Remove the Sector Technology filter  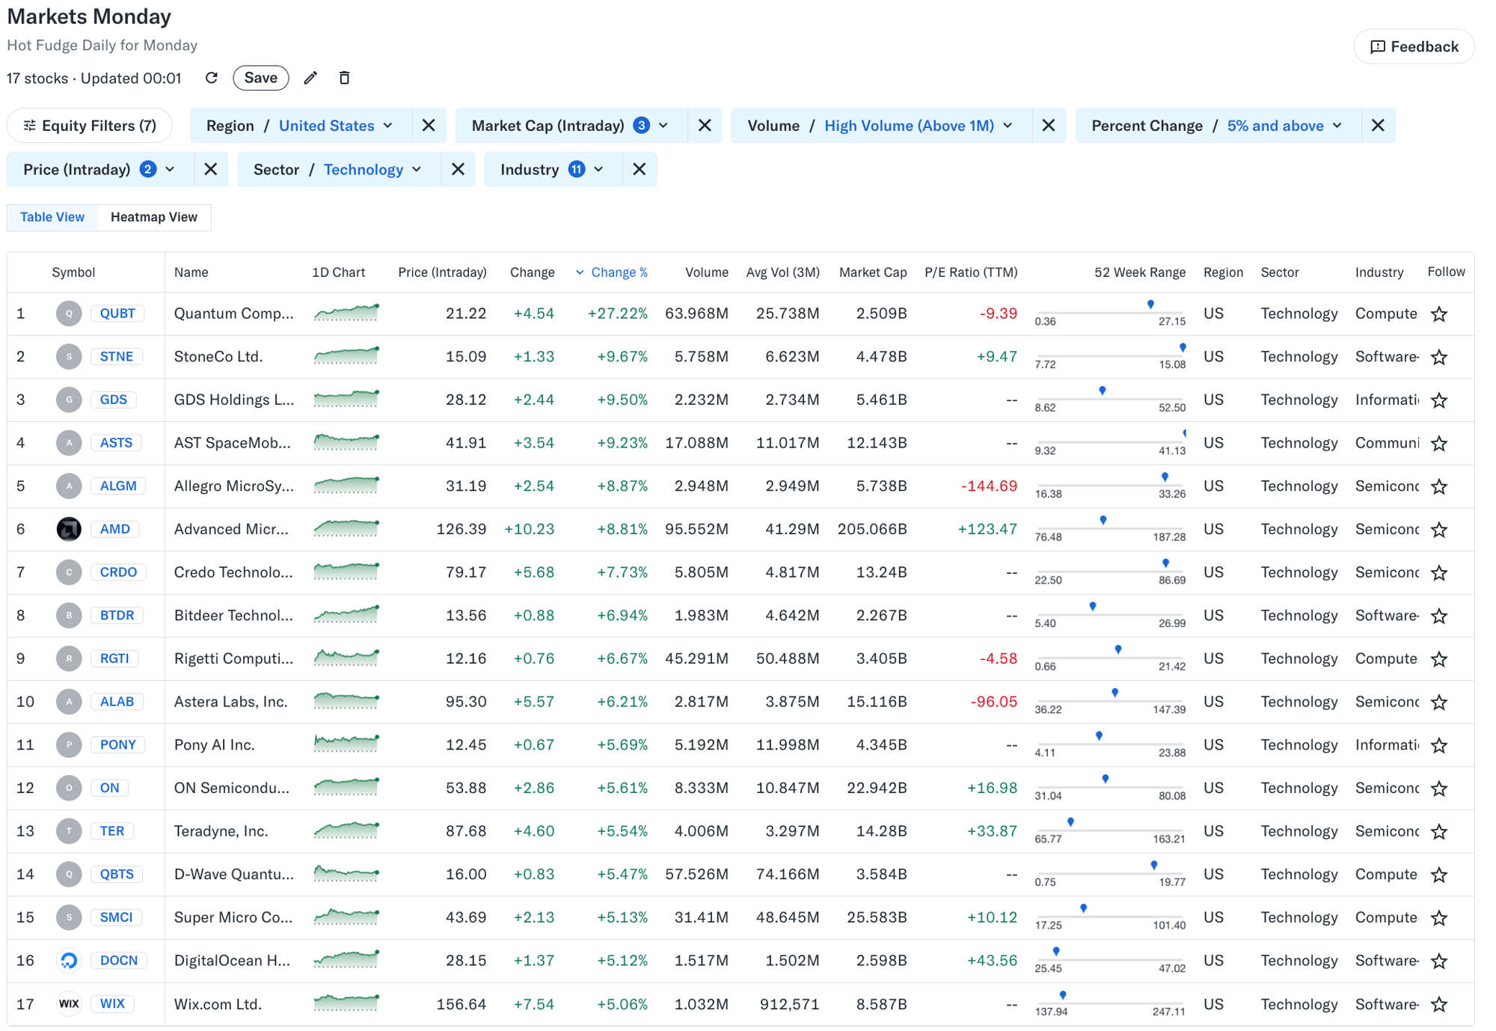458,170
